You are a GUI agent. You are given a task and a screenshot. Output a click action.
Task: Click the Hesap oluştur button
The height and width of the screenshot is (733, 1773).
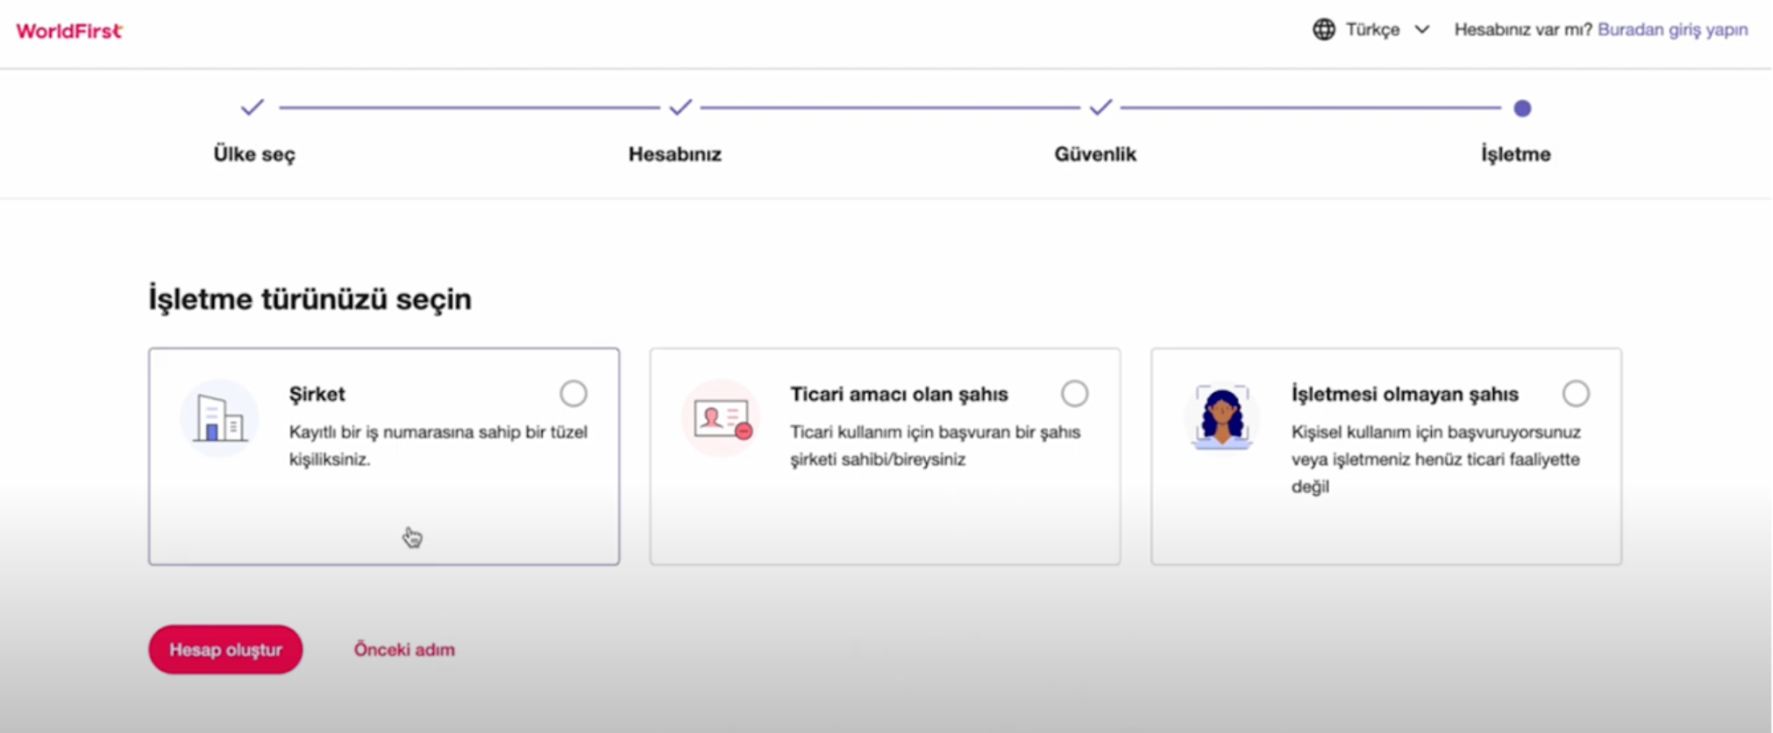(x=225, y=650)
